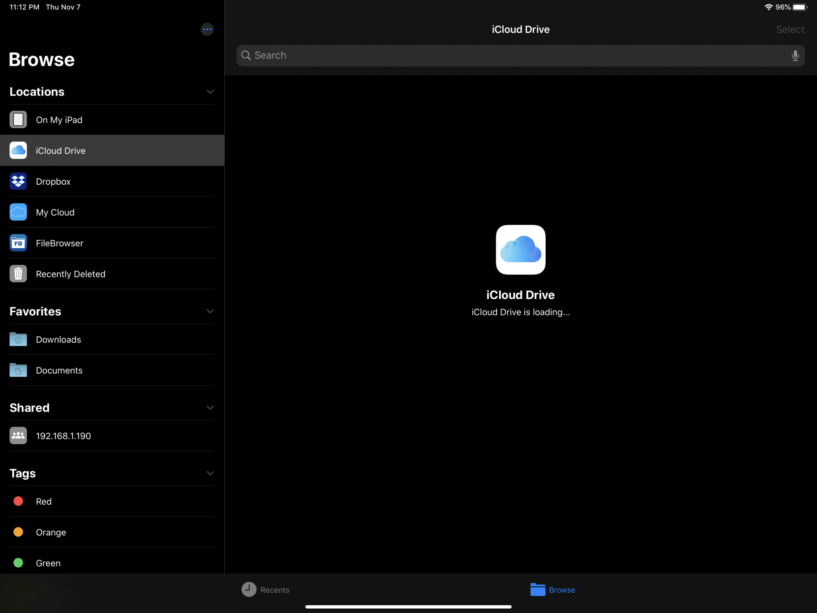Viewport: 817px width, 613px height.
Task: Switch to the Browse tab
Action: point(553,590)
